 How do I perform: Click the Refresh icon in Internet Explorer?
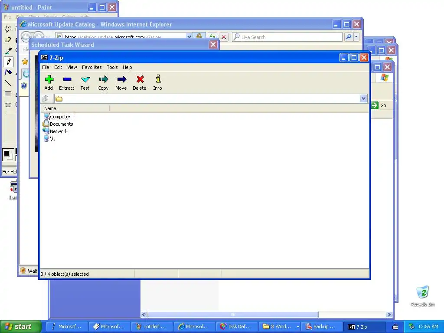coord(212,36)
